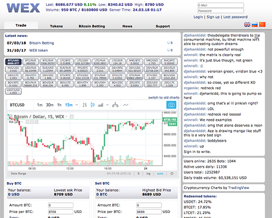
Task: Click the 8709 USD lowest ask price
Action: [x=63, y=195]
